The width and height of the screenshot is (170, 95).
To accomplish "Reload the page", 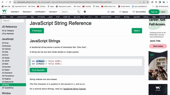I will (10, 2).
